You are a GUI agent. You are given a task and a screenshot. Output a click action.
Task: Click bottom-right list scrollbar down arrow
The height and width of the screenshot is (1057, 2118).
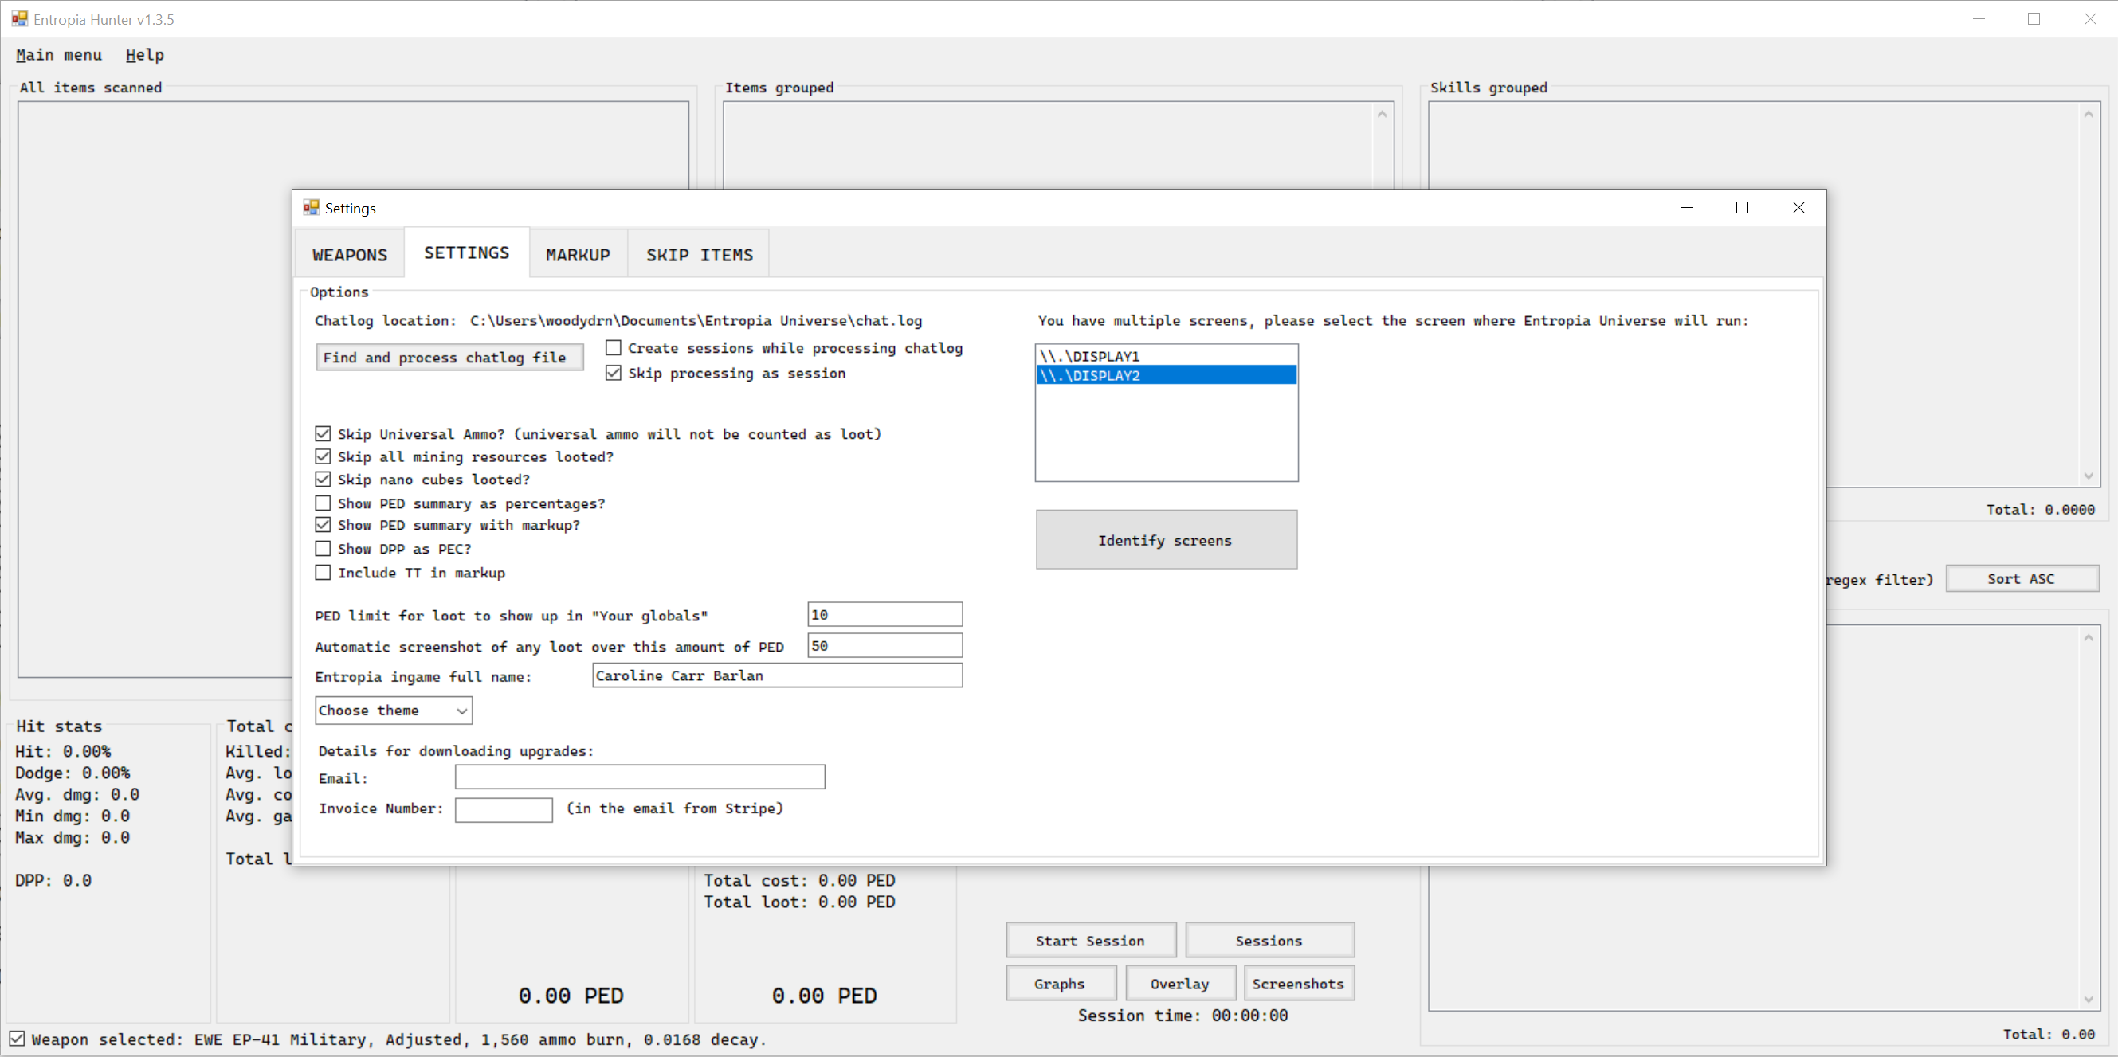[2089, 1000]
